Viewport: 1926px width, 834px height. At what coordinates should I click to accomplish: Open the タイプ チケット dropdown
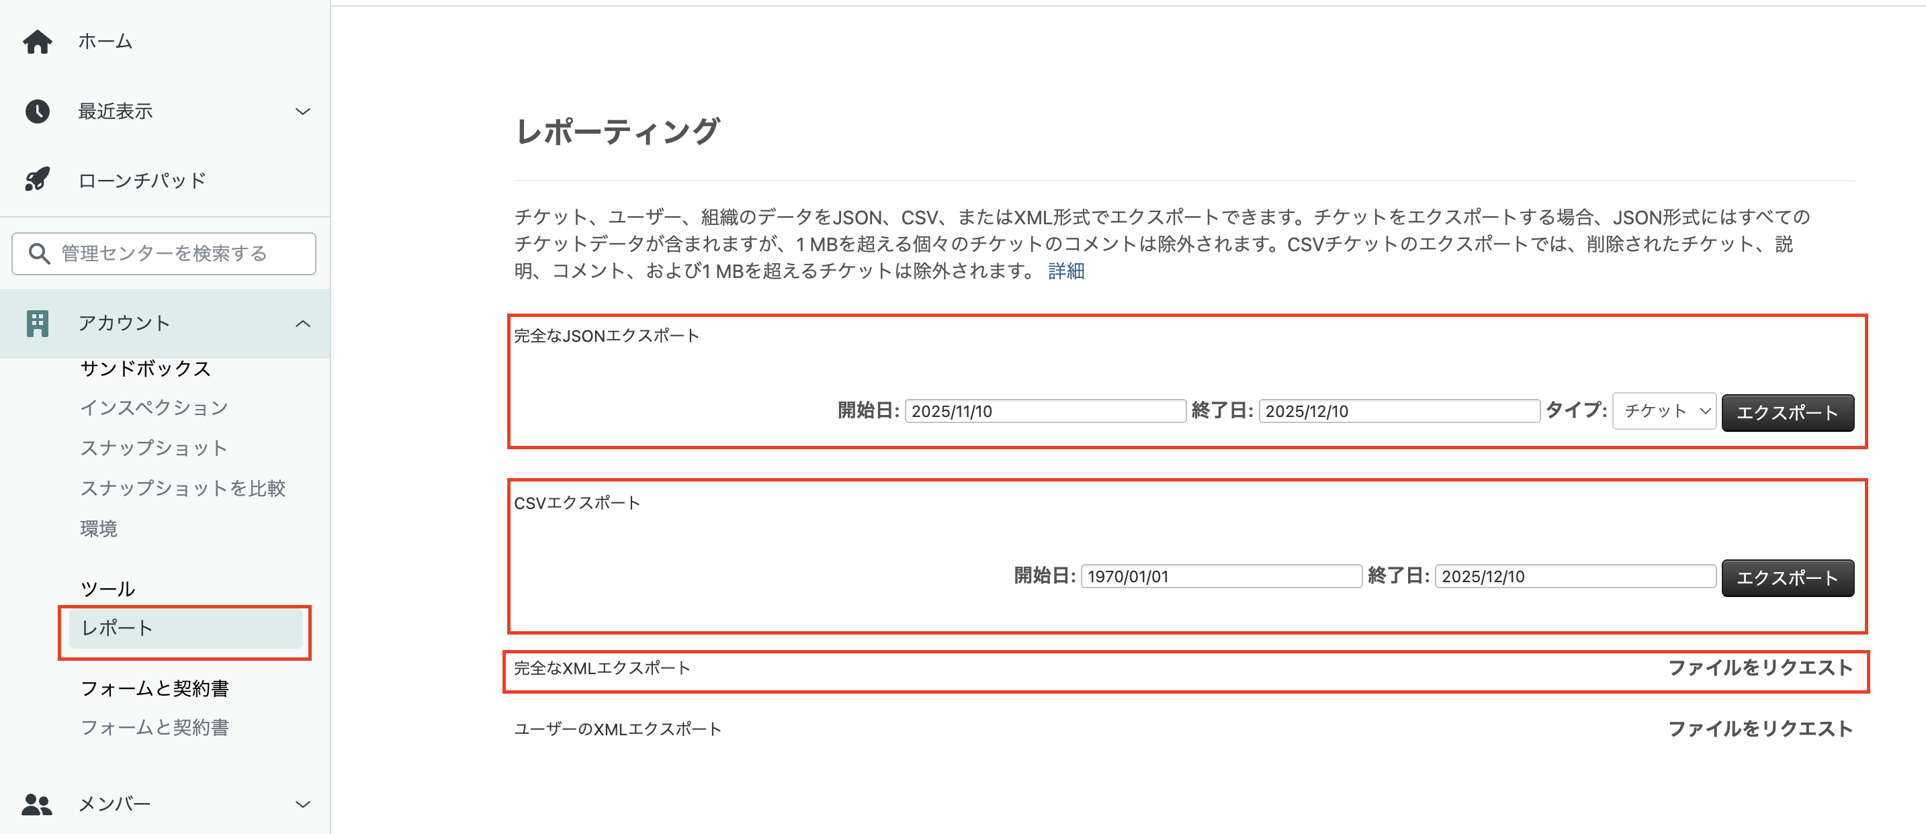(1663, 411)
